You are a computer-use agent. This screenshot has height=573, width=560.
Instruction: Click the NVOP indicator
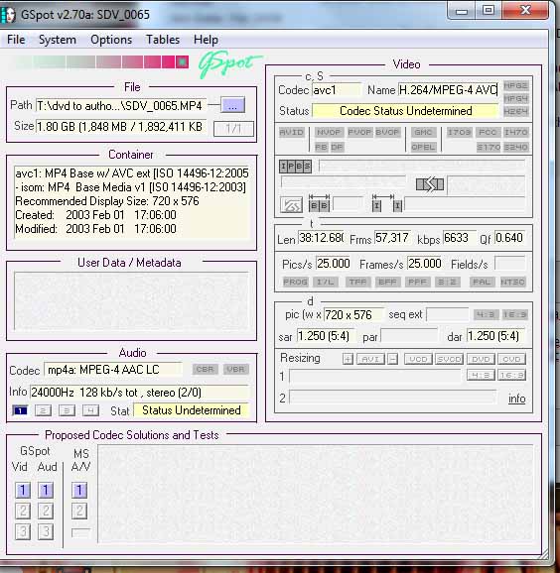[329, 132]
